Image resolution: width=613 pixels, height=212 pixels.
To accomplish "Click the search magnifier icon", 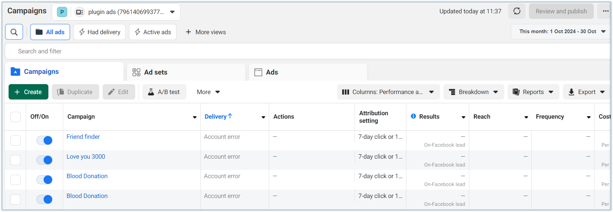I will [14, 32].
